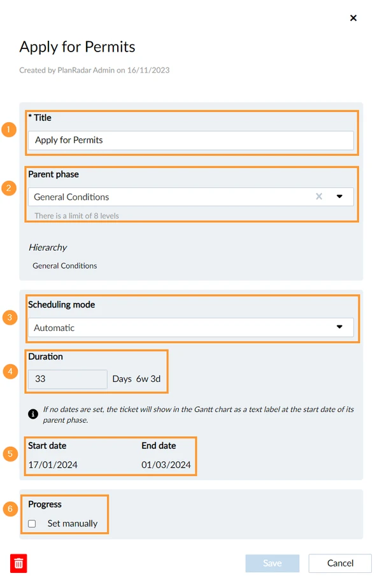Click orange marker number 3
The width and height of the screenshot is (382, 578).
click(10, 318)
